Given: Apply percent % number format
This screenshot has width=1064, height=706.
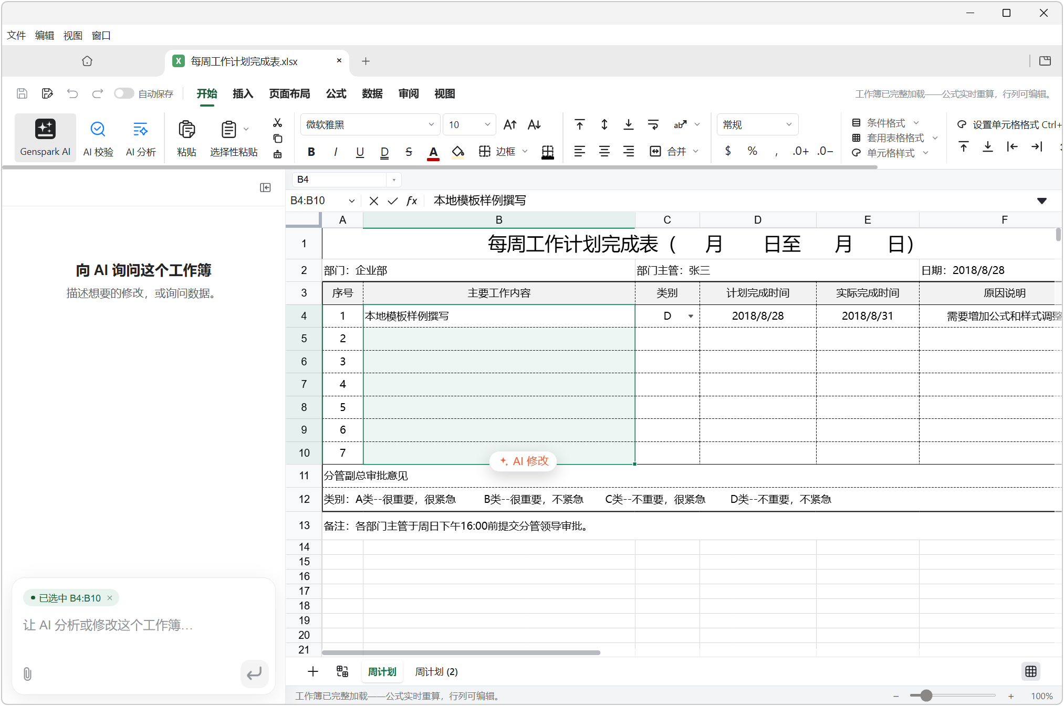Looking at the screenshot, I should [753, 151].
